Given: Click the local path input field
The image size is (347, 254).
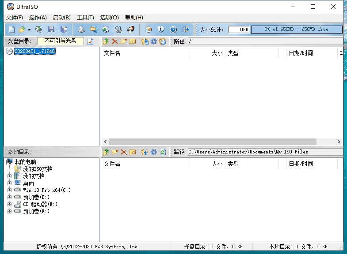Looking at the screenshot, I should 264,152.
